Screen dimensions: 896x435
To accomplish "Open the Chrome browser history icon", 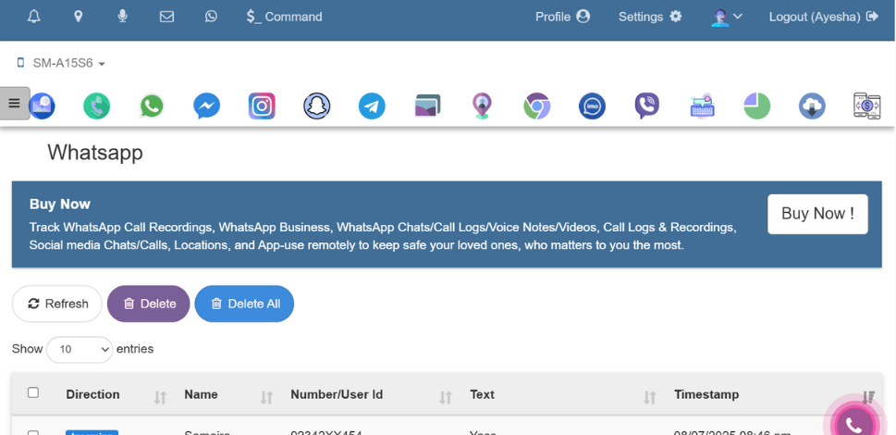I will (x=536, y=106).
